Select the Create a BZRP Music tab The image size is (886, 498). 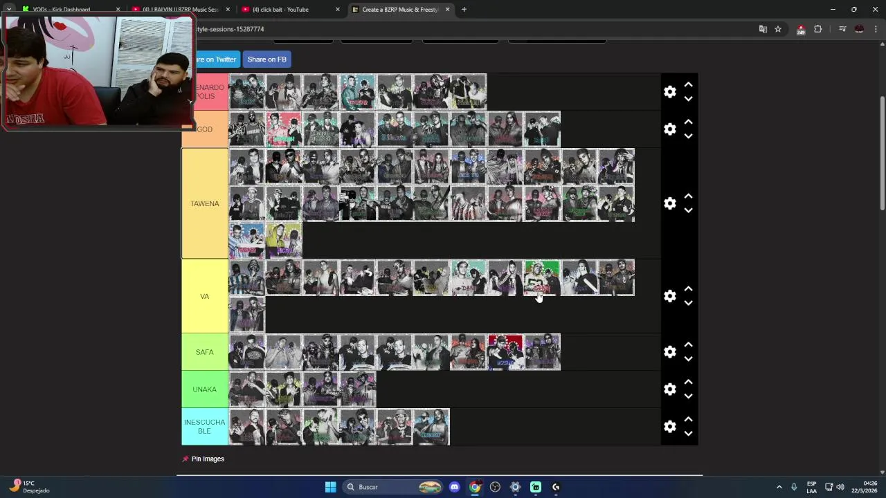[400, 10]
